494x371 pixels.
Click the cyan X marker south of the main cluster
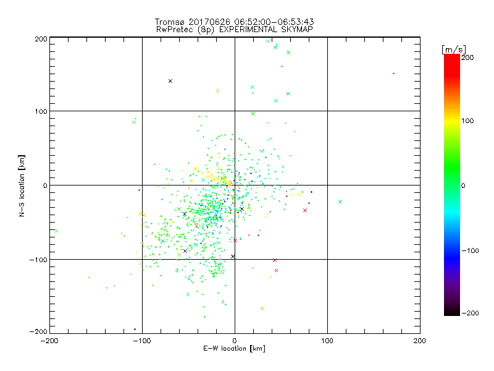(188, 294)
